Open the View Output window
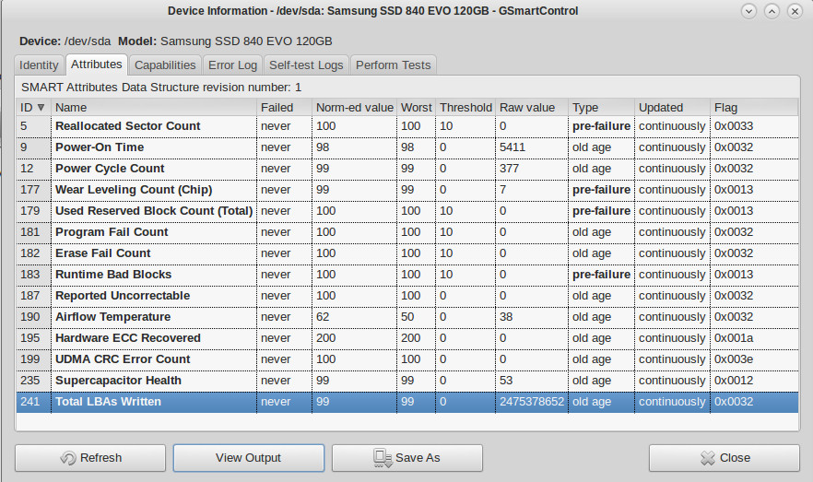The width and height of the screenshot is (813, 482). point(248,458)
